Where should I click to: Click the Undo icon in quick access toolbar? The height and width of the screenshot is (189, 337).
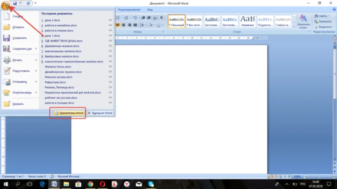21,3
